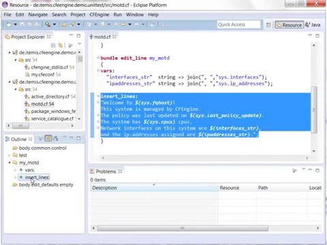Open the New wizard dropdown arrow

coord(16,24)
